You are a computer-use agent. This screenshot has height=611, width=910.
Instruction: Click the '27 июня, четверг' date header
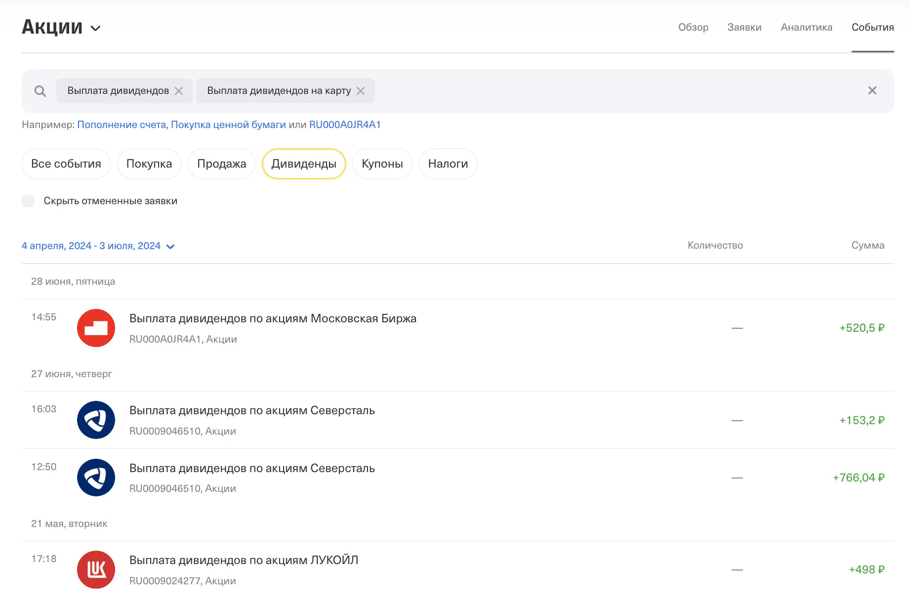point(72,374)
